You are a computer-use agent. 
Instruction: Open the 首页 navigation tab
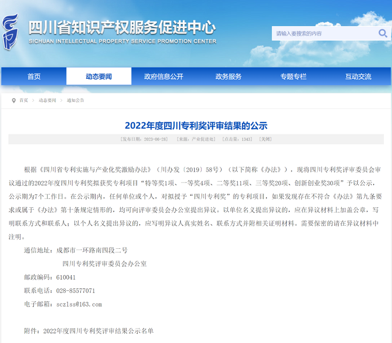click(34, 77)
